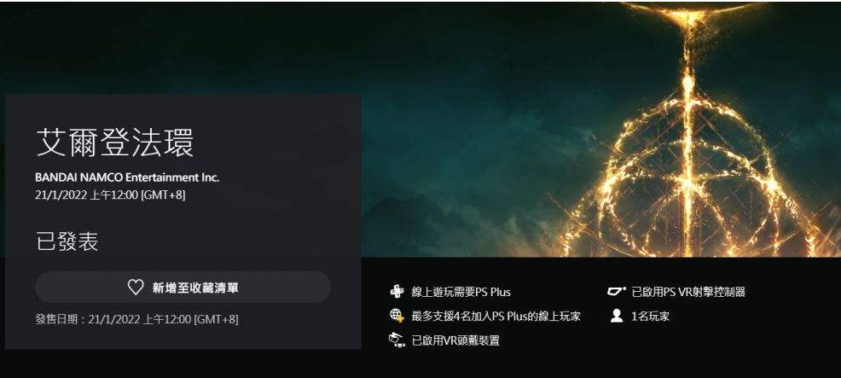
Task: Click the date under the publisher name
Action: tap(110, 195)
